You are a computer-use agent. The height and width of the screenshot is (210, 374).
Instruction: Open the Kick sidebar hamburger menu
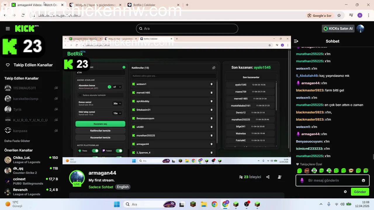pyautogui.click(x=8, y=29)
